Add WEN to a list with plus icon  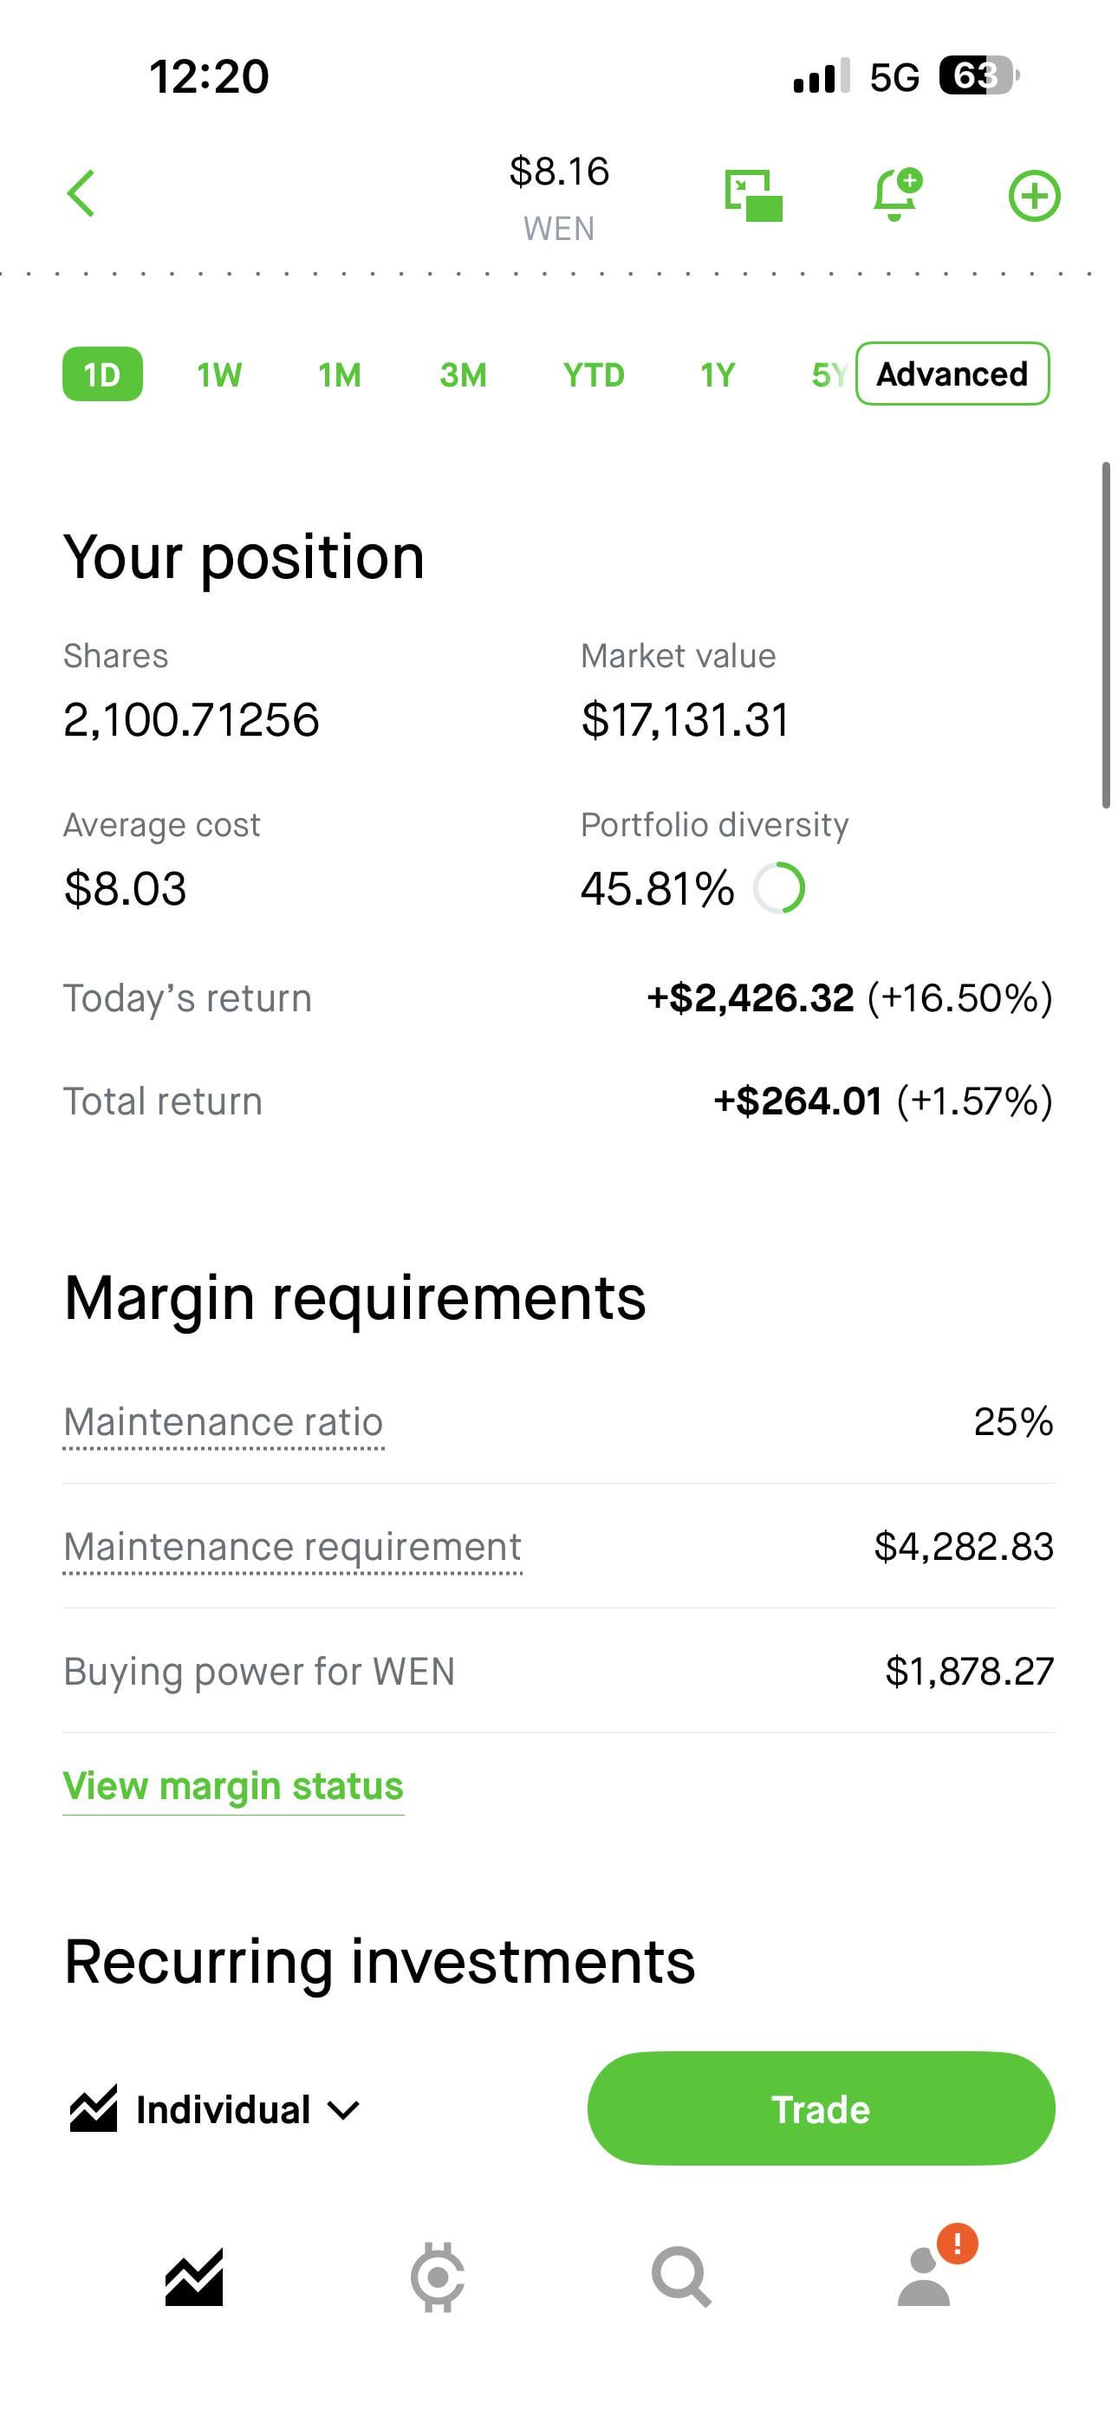(x=1034, y=196)
